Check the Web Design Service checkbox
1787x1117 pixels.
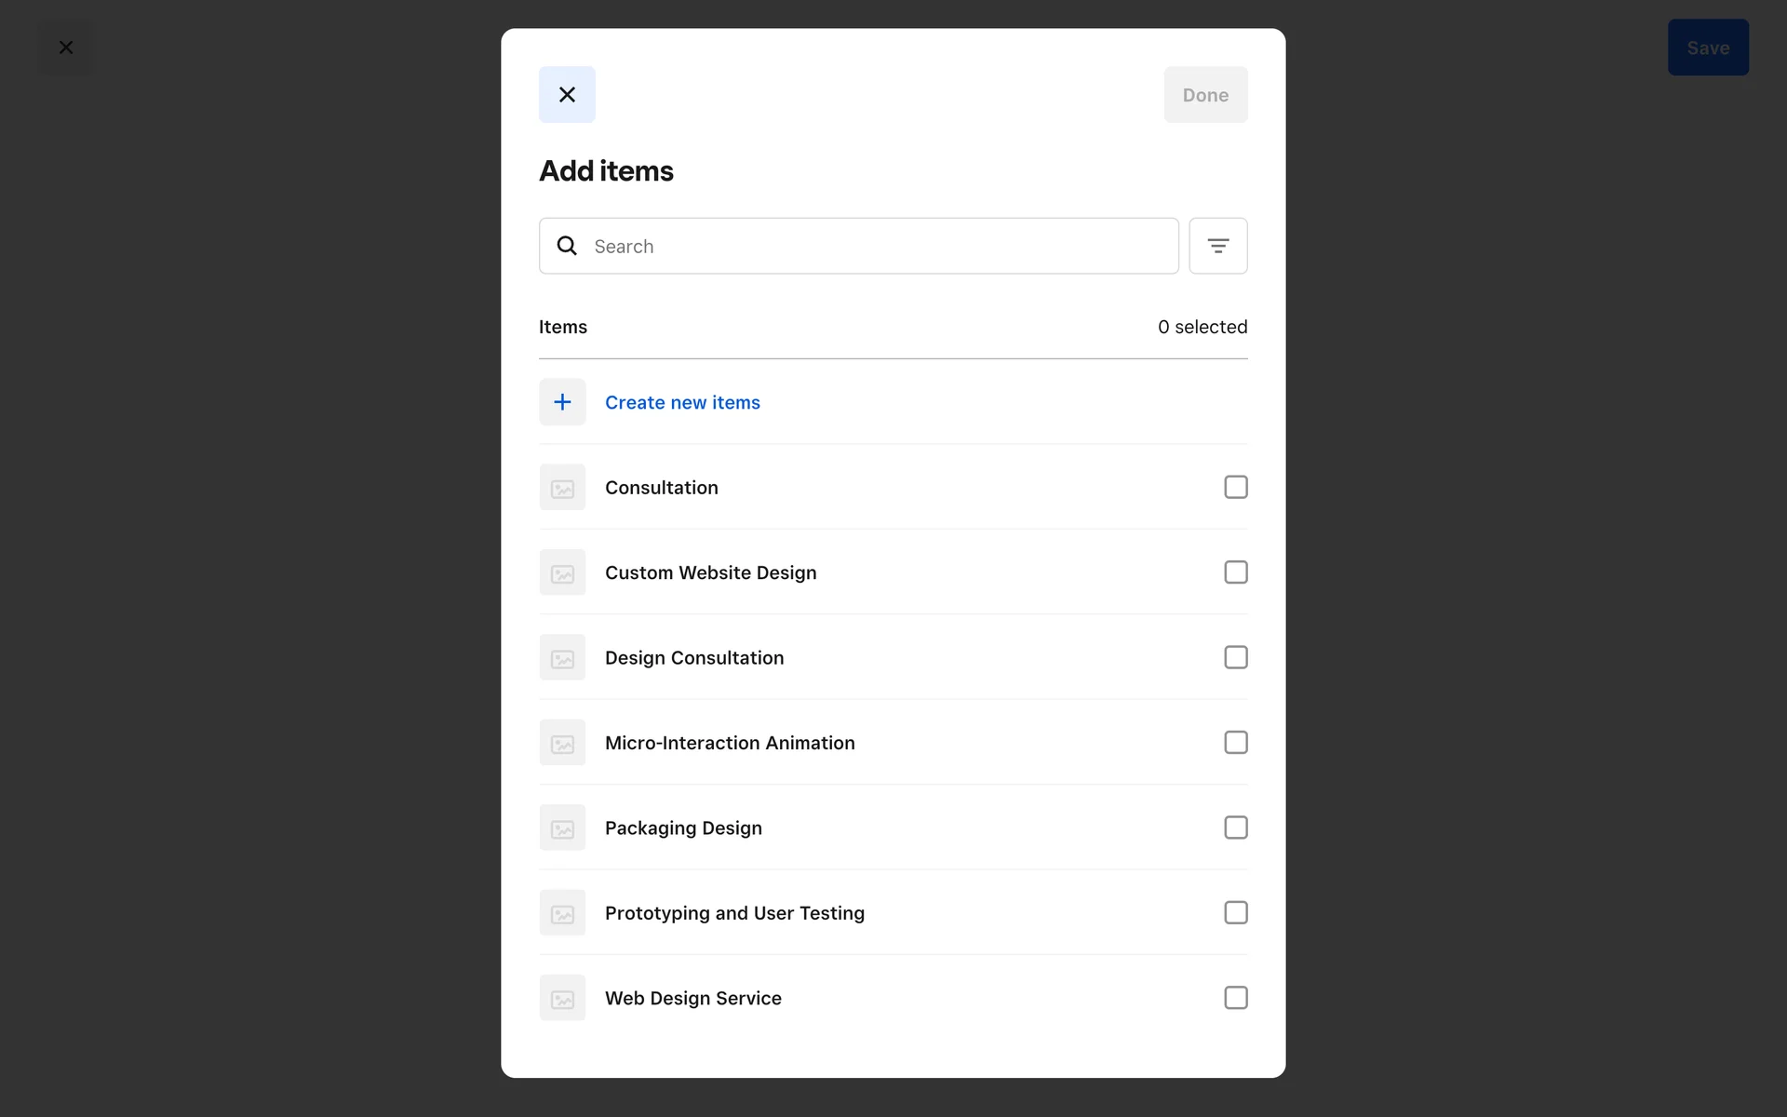click(1235, 998)
